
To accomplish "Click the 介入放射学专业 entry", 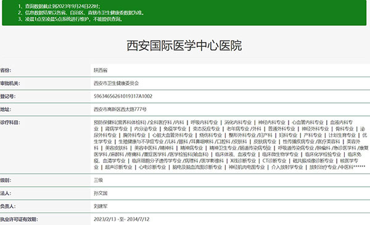I will [x=287, y=167].
